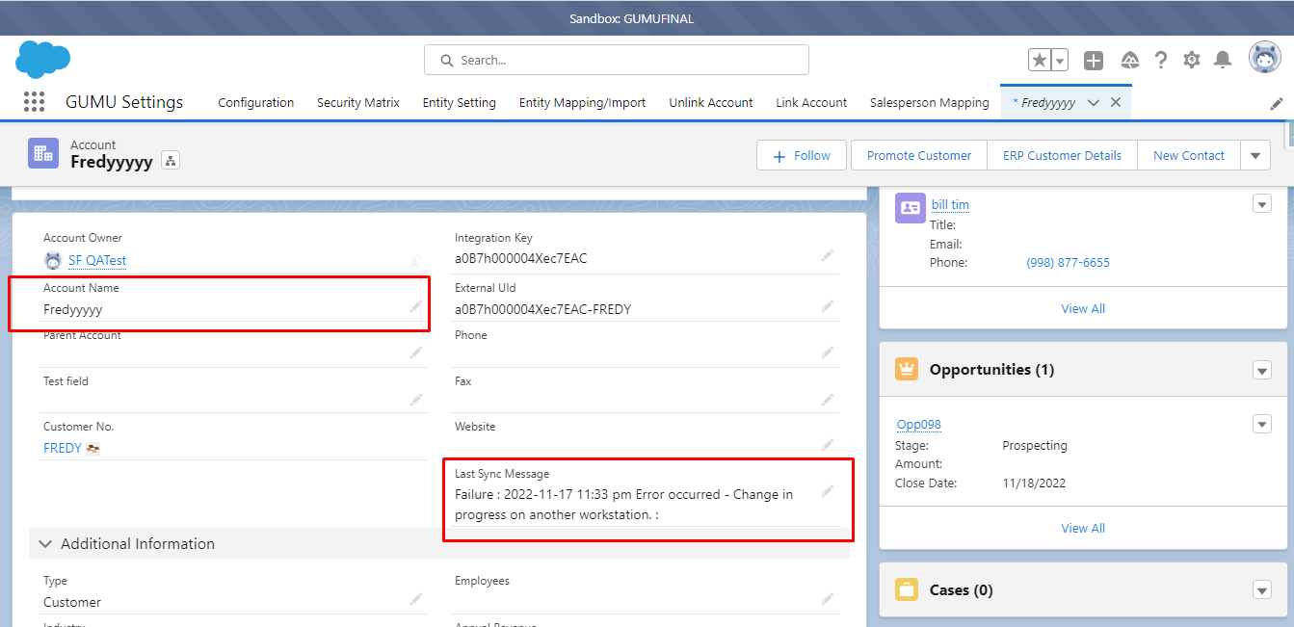Call phone number (998) 877-6655
Image resolution: width=1294 pixels, height=627 pixels.
[x=1068, y=262]
